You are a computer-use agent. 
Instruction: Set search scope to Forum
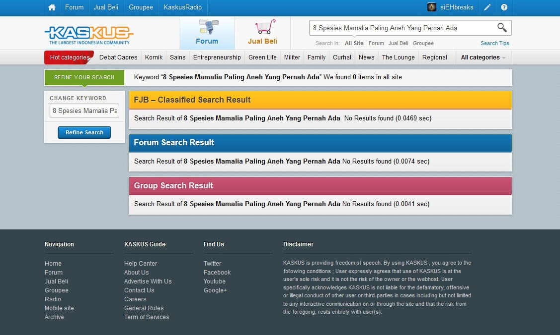point(376,43)
